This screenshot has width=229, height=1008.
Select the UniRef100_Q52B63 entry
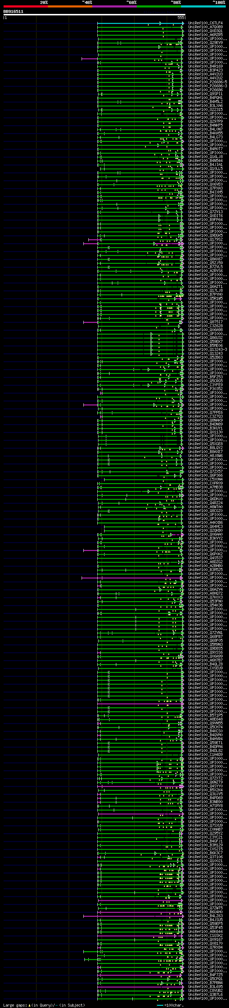(205, 358)
